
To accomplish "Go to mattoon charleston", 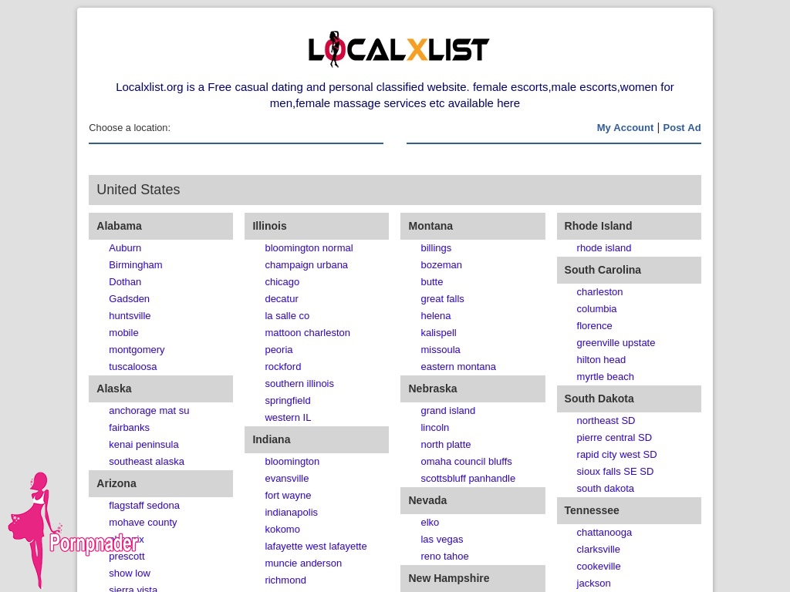I will click(x=307, y=333).
